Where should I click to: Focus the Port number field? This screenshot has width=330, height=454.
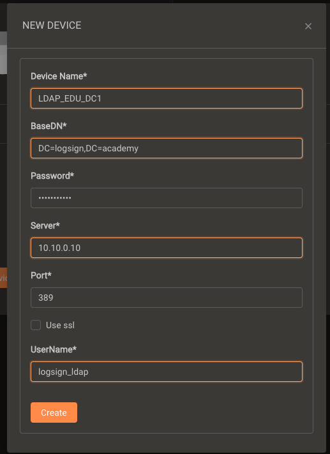(167, 298)
